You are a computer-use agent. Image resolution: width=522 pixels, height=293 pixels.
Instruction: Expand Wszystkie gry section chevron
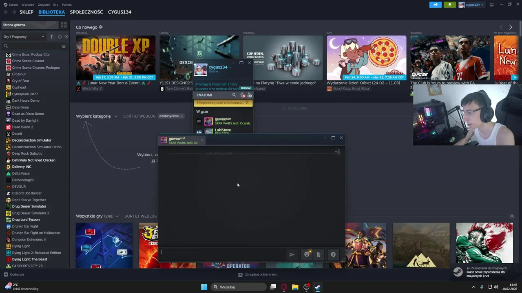pos(117,216)
